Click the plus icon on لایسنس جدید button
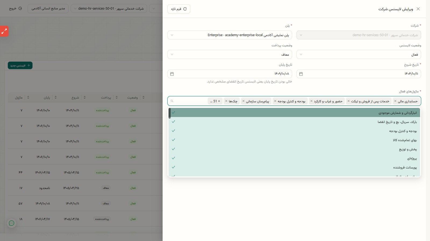Screen dimensions: 430x241 (29, 65)
